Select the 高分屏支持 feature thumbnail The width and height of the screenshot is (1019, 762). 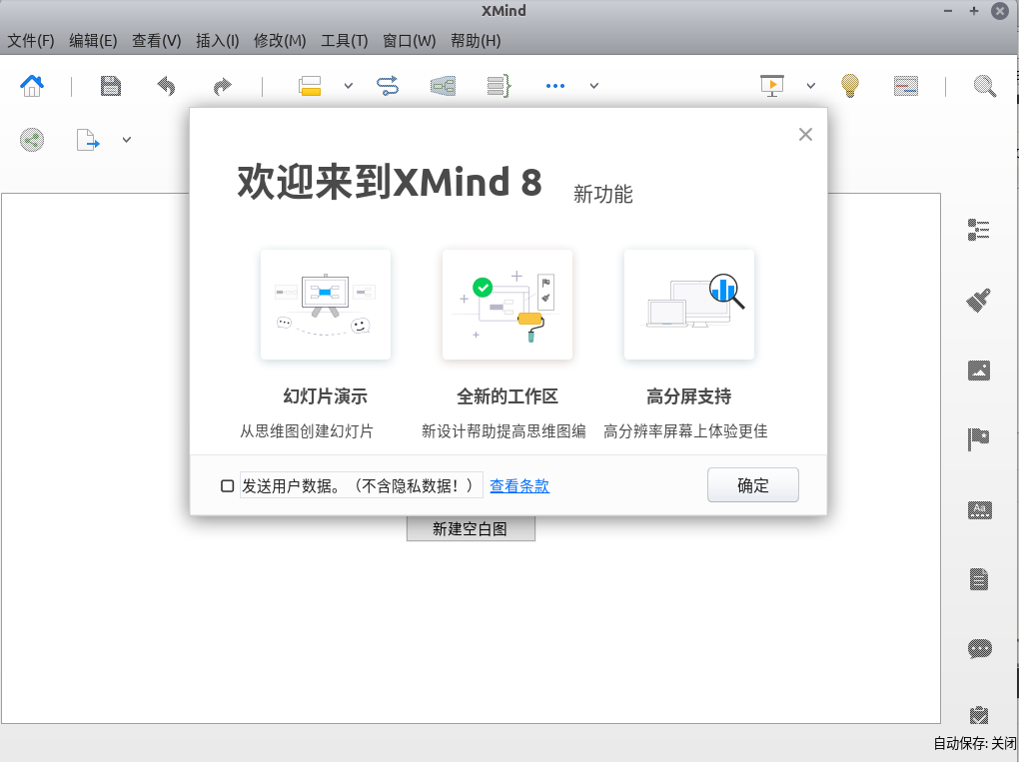(x=689, y=304)
